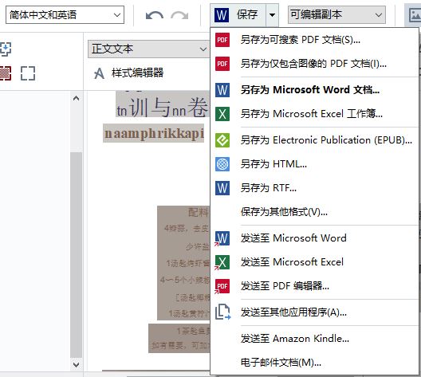Viewport: 421px width, 377px height.
Task: Choose 发送至 Microsoft Excel
Action: [314, 262]
